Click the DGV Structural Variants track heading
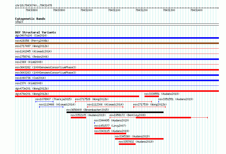The width and height of the screenshot is (226, 154). [36, 32]
